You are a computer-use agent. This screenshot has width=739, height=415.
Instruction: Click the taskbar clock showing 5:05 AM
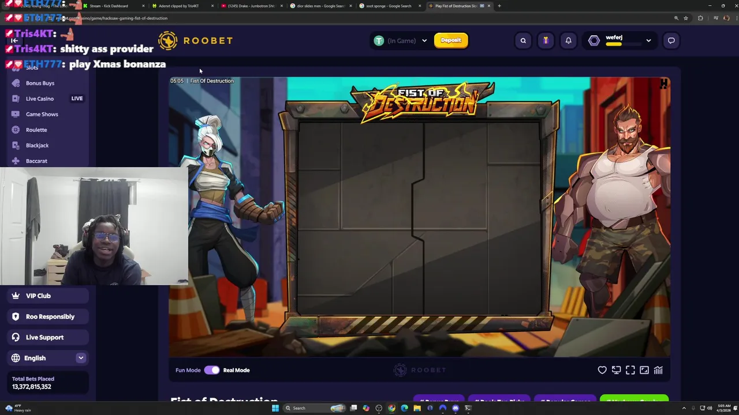tap(723, 408)
